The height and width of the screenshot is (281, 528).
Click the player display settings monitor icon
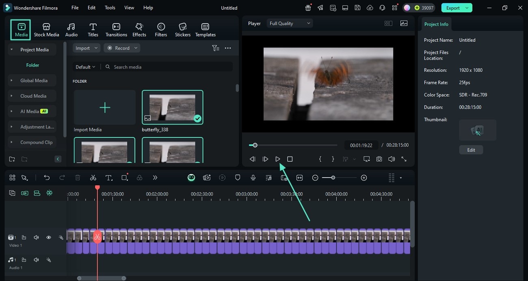[x=367, y=159]
